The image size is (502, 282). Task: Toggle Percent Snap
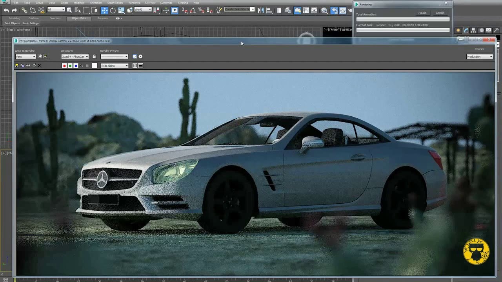coord(201,10)
